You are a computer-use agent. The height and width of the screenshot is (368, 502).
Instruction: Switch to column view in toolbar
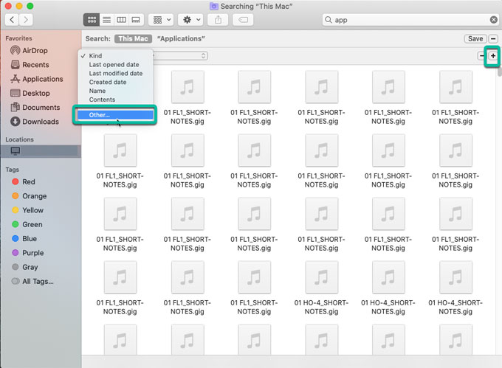click(x=121, y=19)
